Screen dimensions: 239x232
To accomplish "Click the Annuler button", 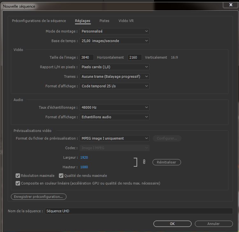I will point(214,224).
